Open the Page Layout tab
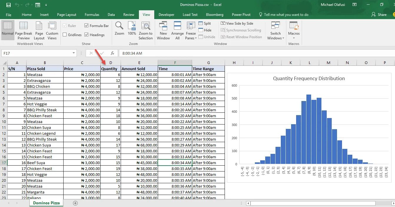This screenshot has width=395, height=207. tap(67, 15)
